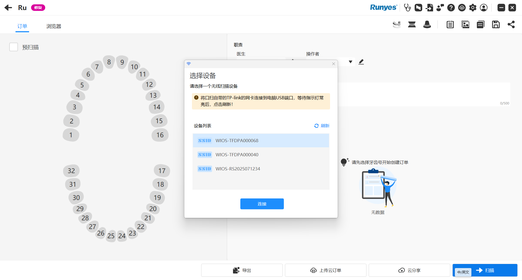Click the save floppy disk icon
Viewport: 522px width, 280px height.
pyautogui.click(x=496, y=24)
